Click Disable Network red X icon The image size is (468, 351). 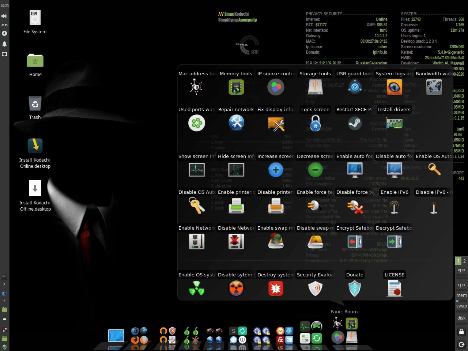[x=236, y=242]
